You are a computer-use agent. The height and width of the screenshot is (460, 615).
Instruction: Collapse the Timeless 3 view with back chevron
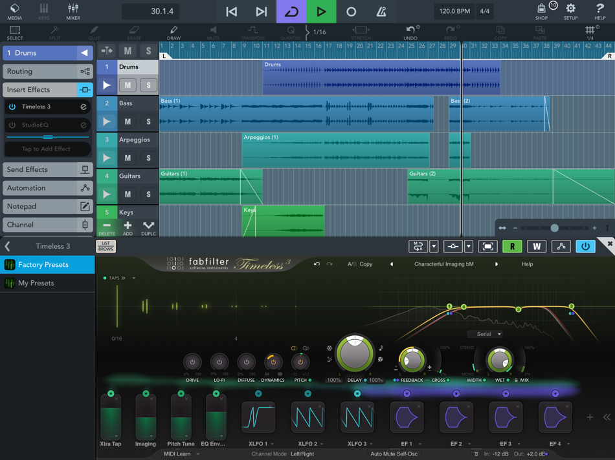pos(8,246)
